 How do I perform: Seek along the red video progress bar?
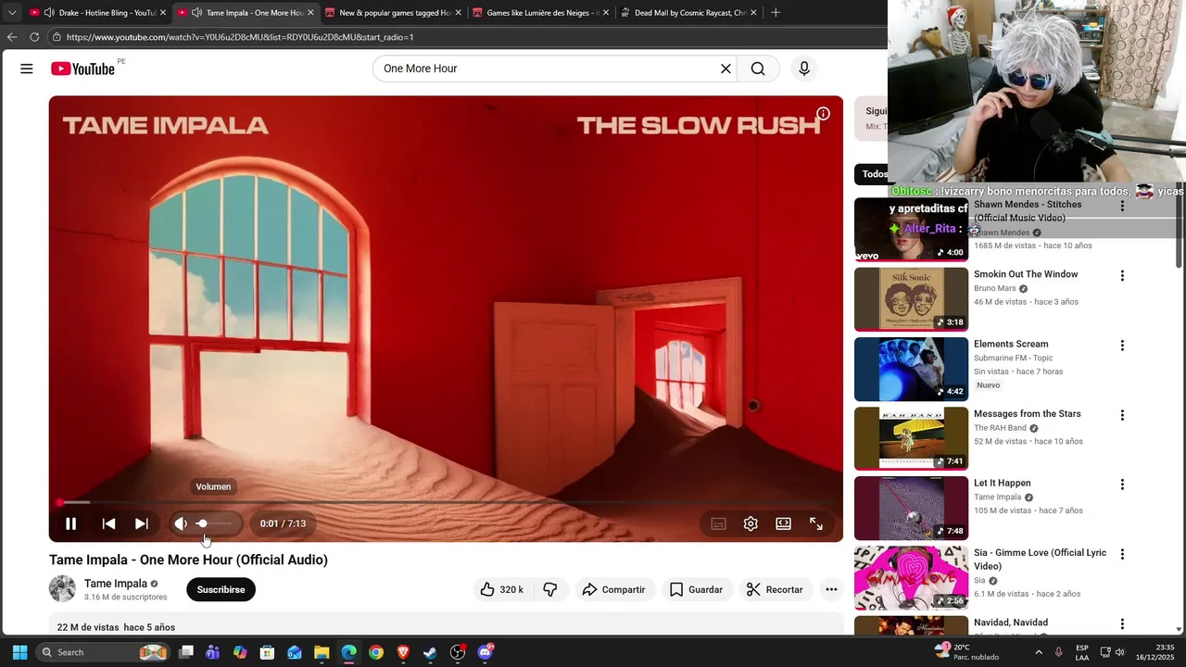(446, 502)
